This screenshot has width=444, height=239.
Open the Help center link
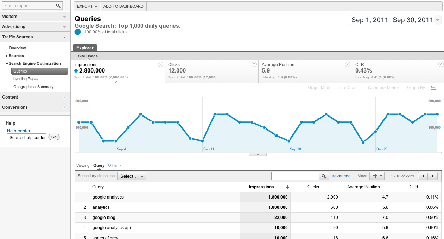point(19,131)
